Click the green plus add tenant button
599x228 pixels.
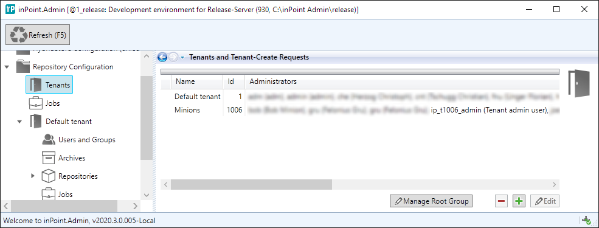518,201
